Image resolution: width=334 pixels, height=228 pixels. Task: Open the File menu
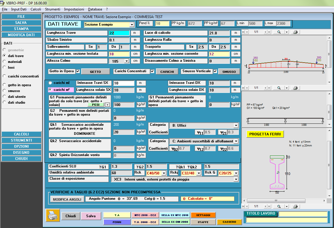pyautogui.click(x=5, y=9)
